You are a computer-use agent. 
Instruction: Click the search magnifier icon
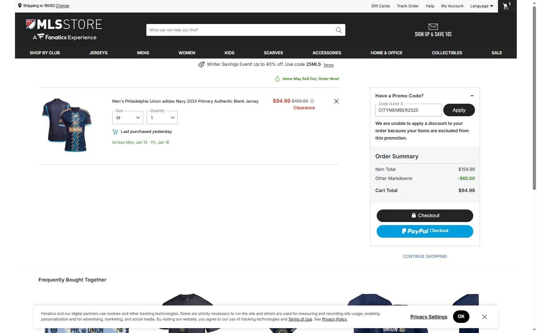pyautogui.click(x=339, y=30)
